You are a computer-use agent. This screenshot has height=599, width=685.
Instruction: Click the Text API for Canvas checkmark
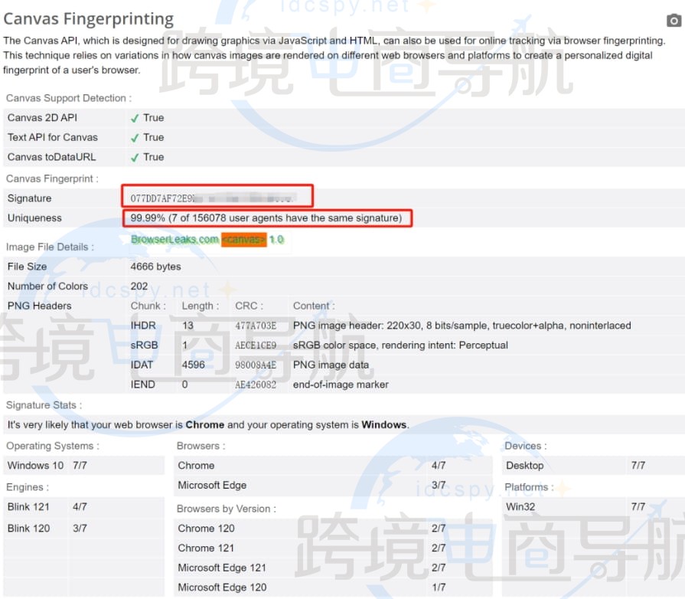[x=135, y=138]
